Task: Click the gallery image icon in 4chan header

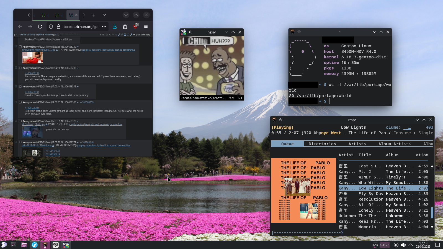Action: (125, 35)
